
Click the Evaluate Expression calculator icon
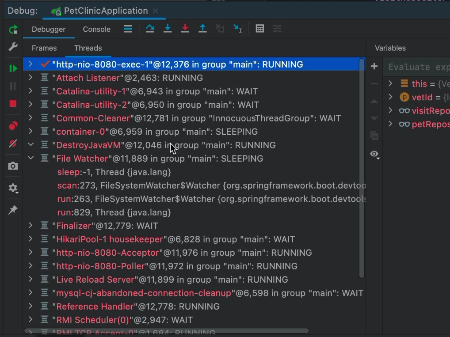pos(260,29)
